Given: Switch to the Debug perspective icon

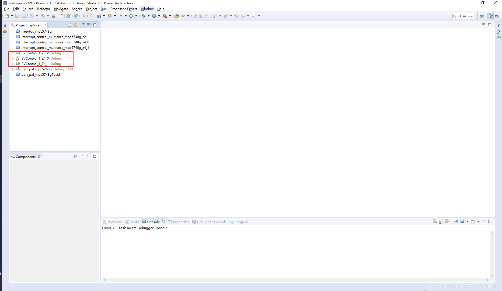Looking at the screenshot, I should coord(497,16).
